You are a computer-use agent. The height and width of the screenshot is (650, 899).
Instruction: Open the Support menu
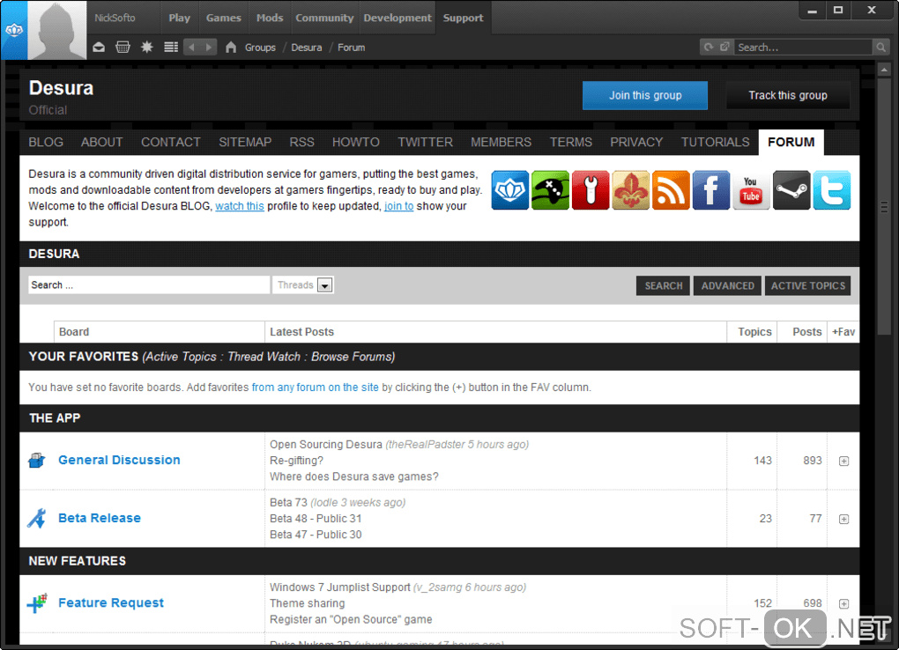click(x=464, y=18)
